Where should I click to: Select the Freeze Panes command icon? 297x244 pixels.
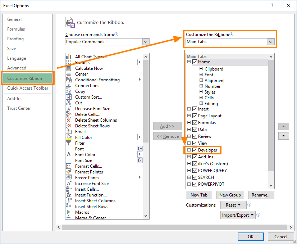pos(69,177)
